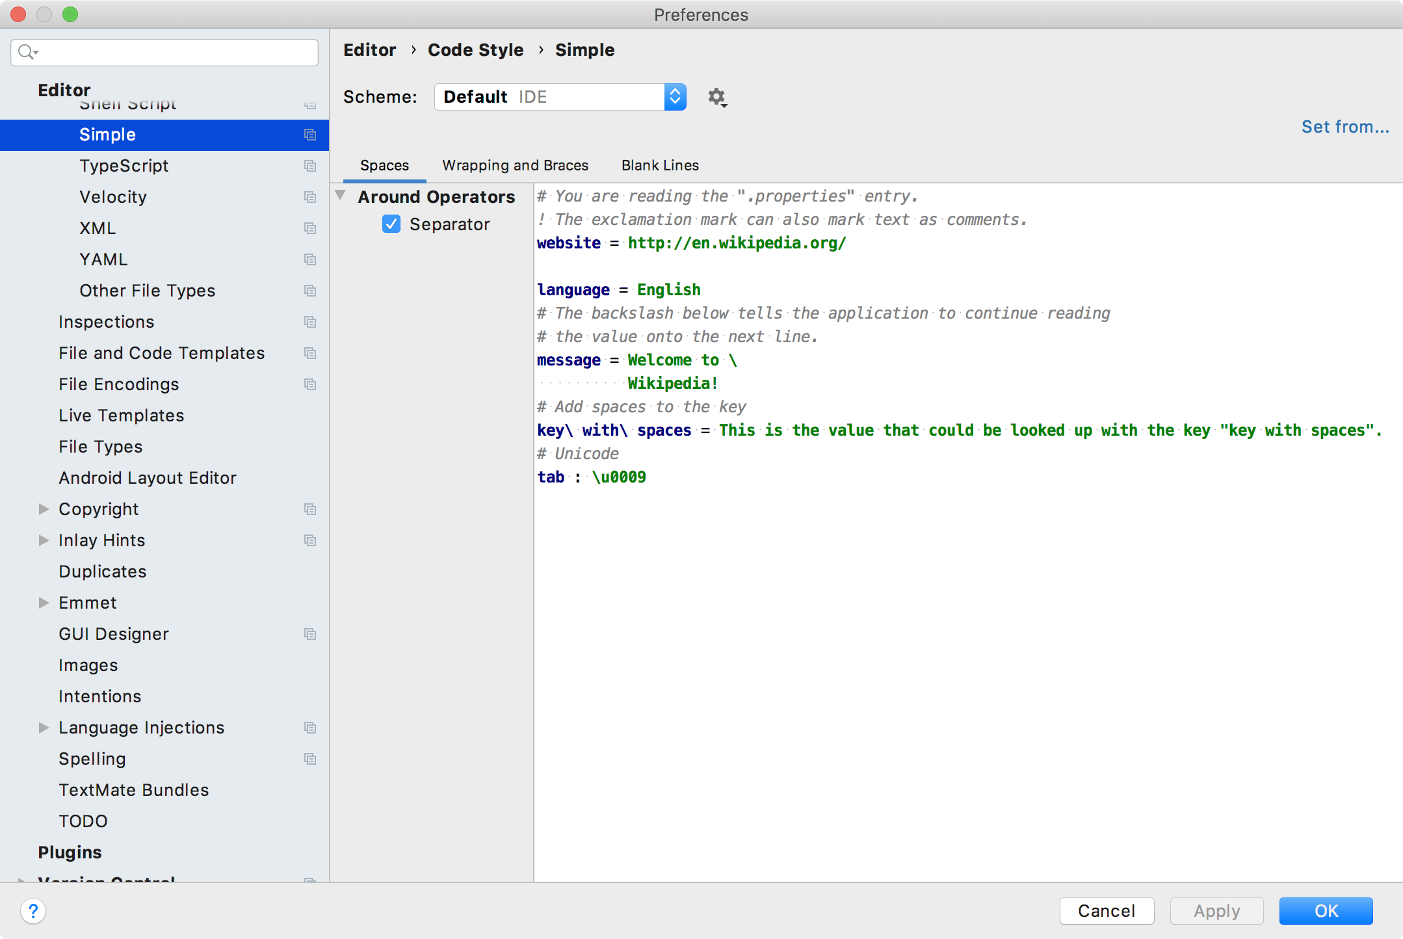Click the project-level icon next to Spelling
Image resolution: width=1403 pixels, height=939 pixels.
310,759
